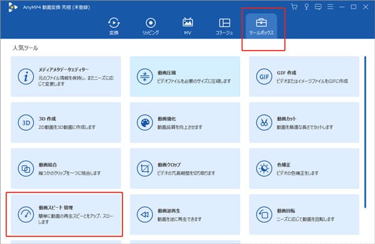Open the メディアメタデータエディター tool card
The width and height of the screenshot is (375, 244).
tap(66, 76)
